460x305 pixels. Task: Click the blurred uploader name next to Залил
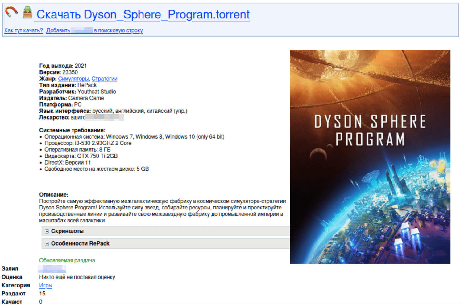[x=52, y=269]
